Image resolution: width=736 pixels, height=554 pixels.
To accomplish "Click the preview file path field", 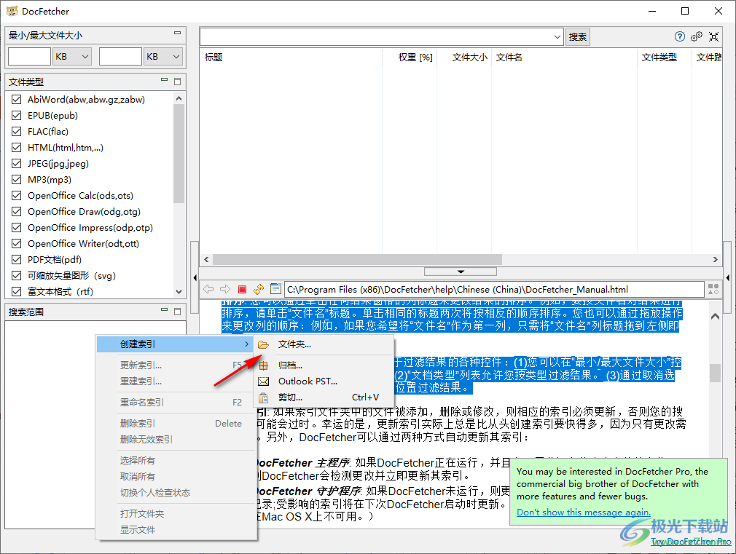I will click(494, 290).
